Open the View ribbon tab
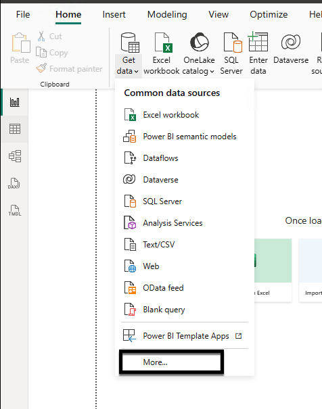The width and height of the screenshot is (322, 409). click(x=218, y=15)
